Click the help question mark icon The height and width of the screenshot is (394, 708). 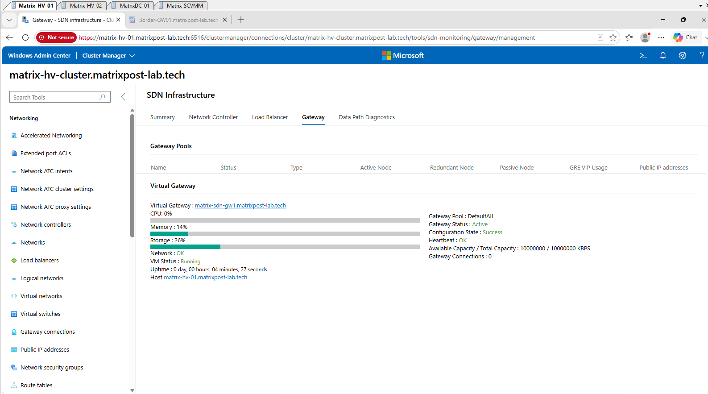pos(702,55)
